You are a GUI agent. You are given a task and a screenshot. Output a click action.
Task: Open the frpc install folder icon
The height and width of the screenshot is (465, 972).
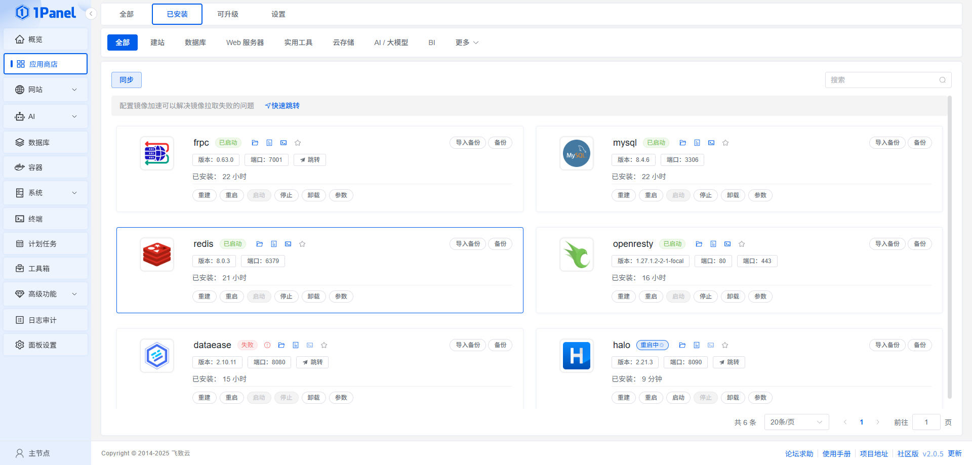click(x=255, y=143)
